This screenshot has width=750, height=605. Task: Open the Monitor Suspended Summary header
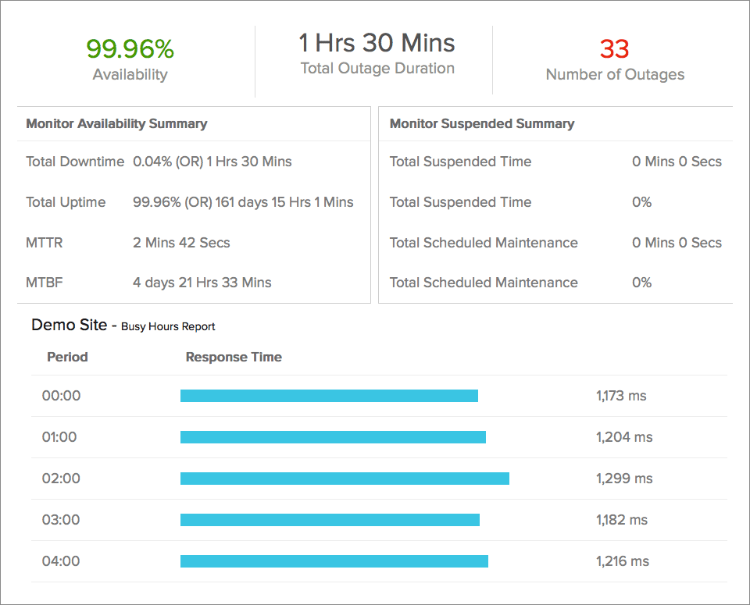(482, 123)
